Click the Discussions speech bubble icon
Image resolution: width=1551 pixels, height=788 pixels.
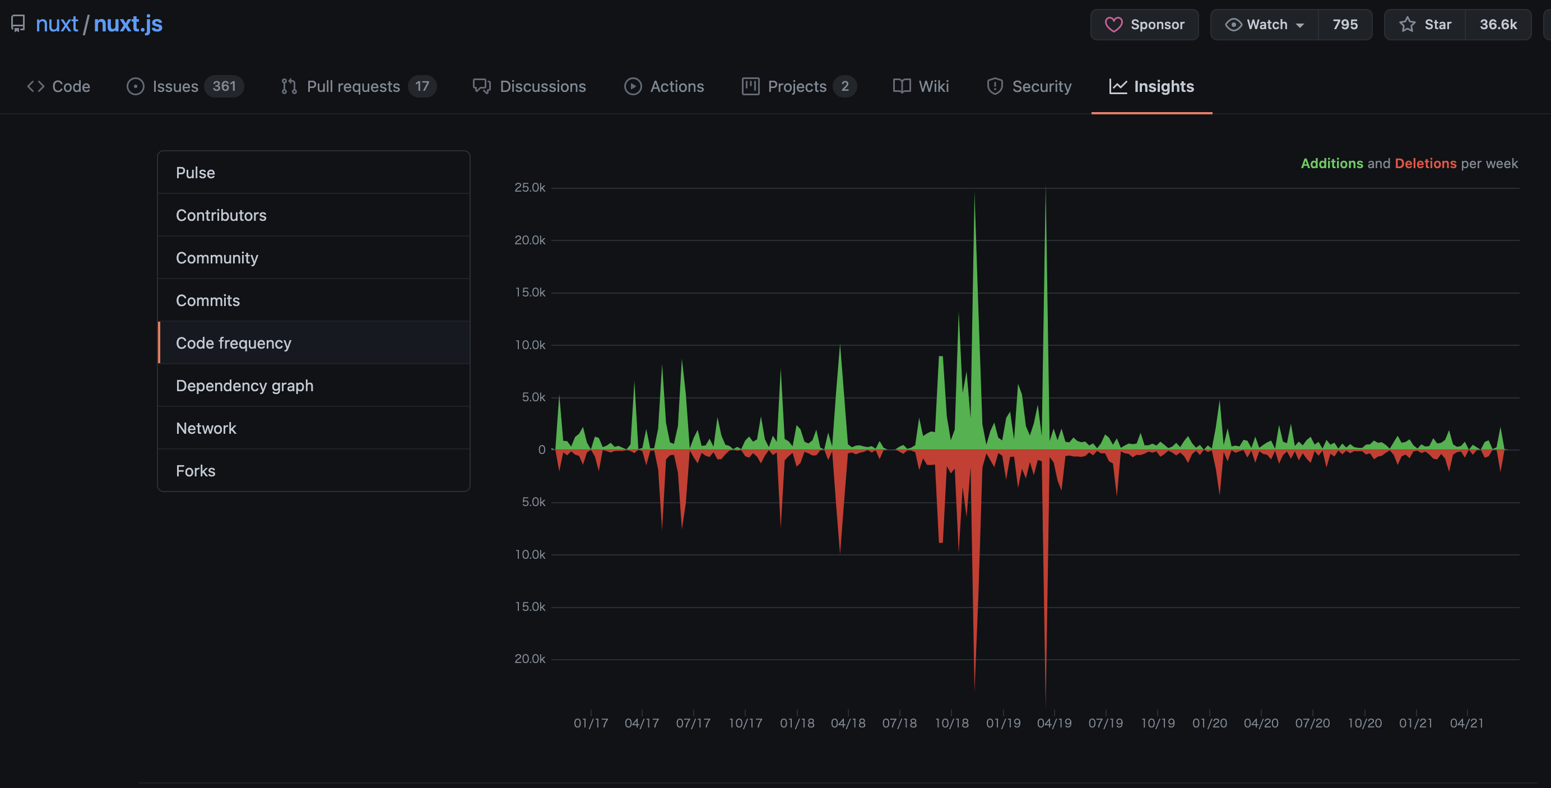click(x=482, y=86)
